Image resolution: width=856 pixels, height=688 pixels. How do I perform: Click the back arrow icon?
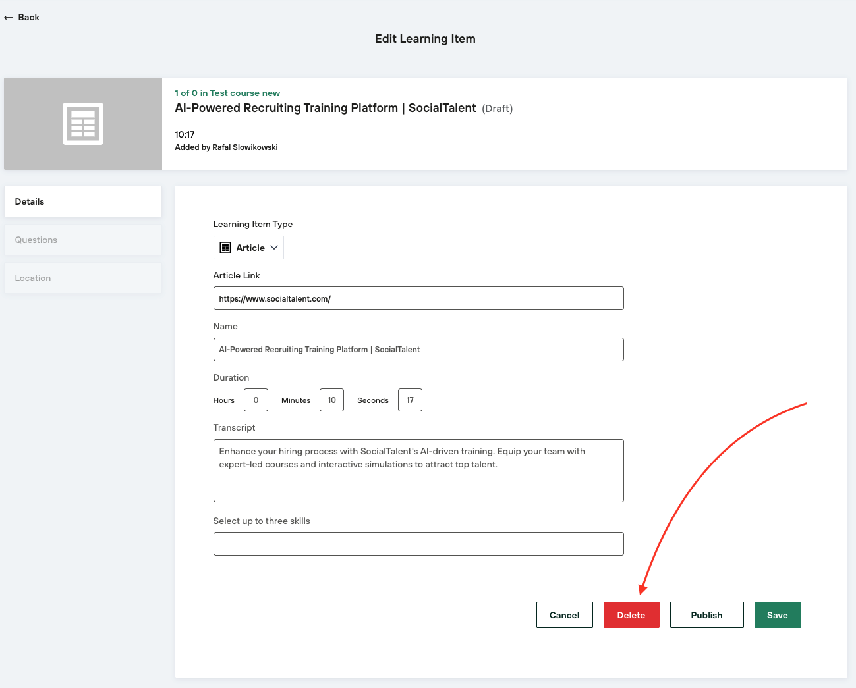(x=9, y=18)
